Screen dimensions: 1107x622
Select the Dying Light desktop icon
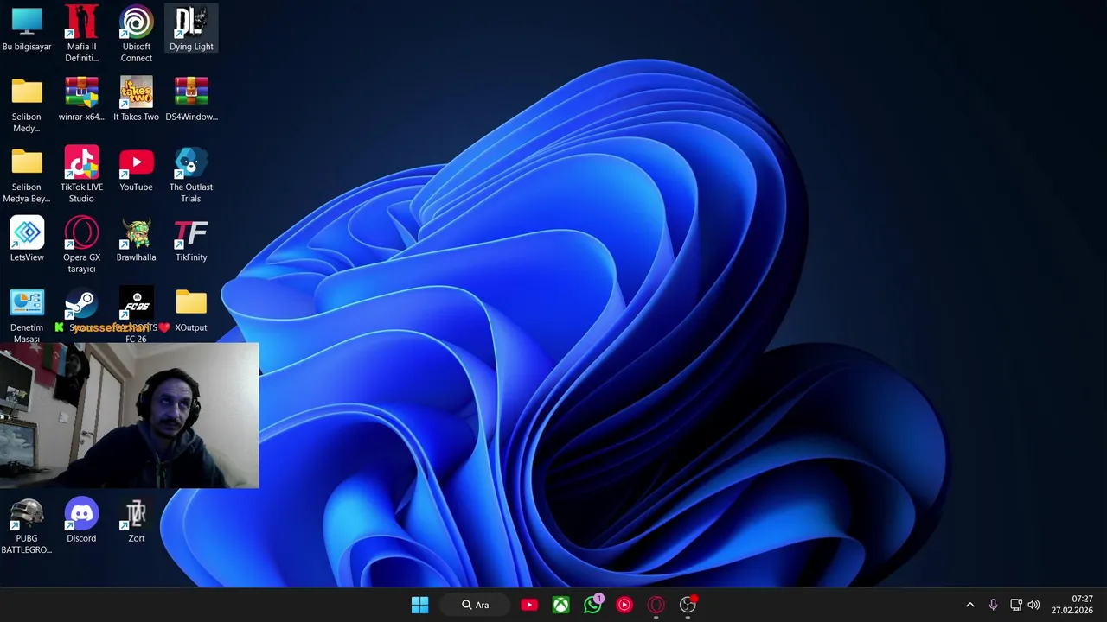coord(191,29)
